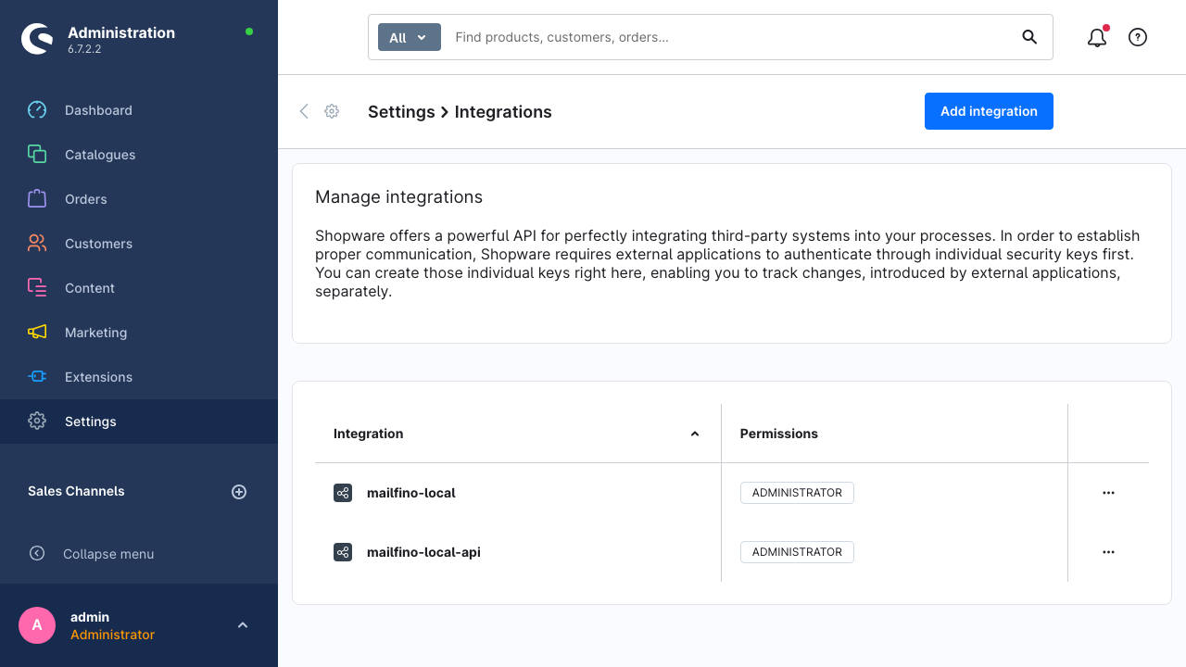Open the help question mark icon
This screenshot has height=667, width=1186.
tap(1138, 37)
